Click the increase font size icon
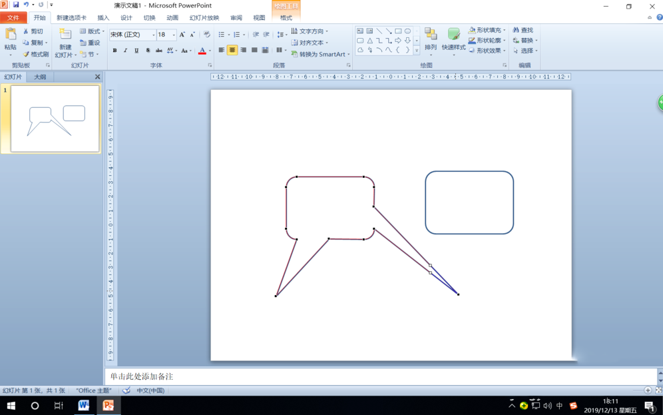This screenshot has height=415, width=663. point(182,35)
